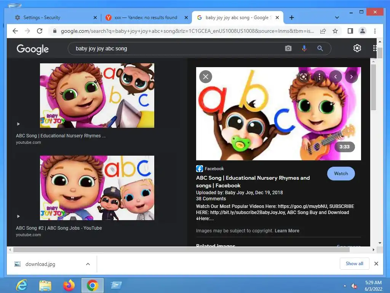Expand the tab search chevron
390x293 pixels.
[x=337, y=18]
